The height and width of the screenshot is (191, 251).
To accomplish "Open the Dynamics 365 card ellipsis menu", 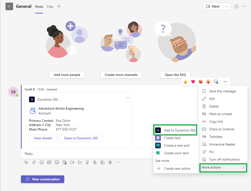I will (x=128, y=98).
